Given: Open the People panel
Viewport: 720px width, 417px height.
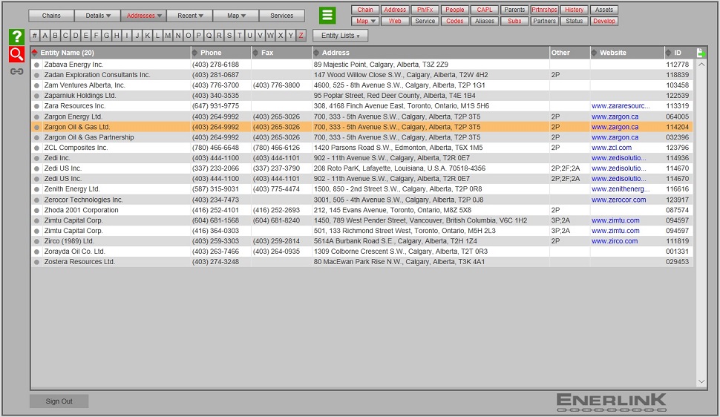Looking at the screenshot, I should pyautogui.click(x=455, y=10).
